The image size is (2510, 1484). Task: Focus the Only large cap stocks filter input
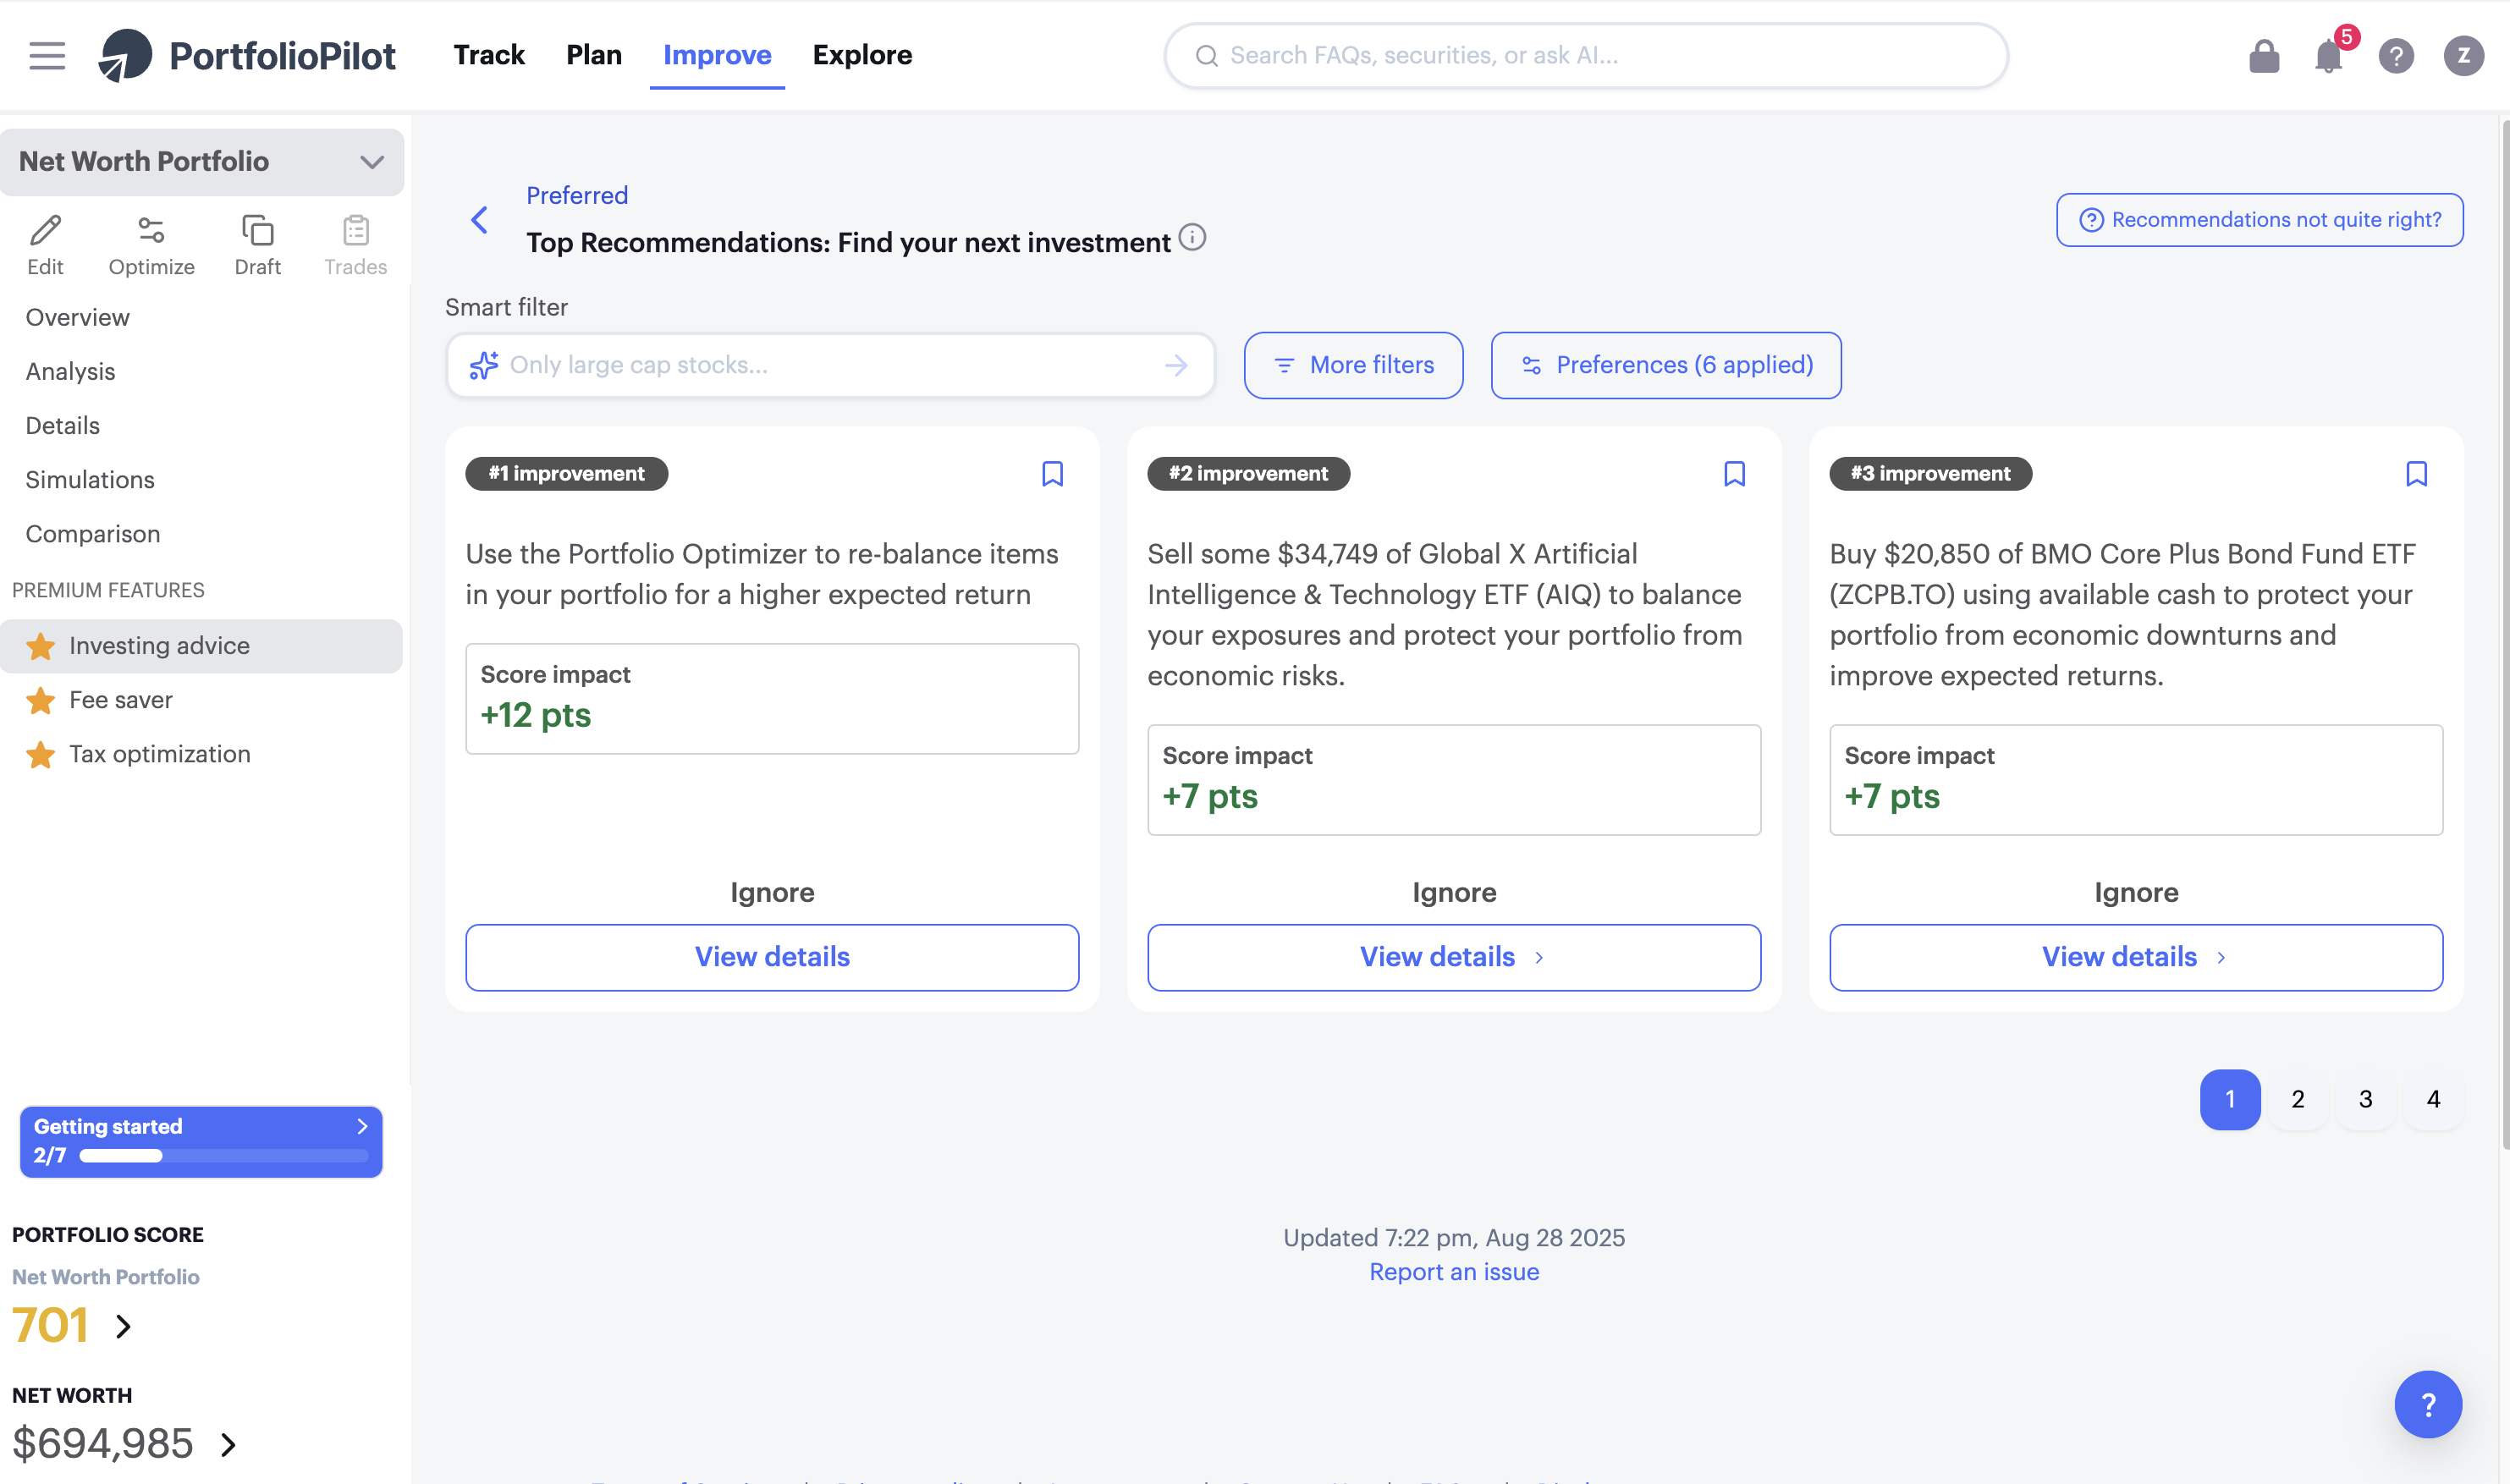(830, 365)
